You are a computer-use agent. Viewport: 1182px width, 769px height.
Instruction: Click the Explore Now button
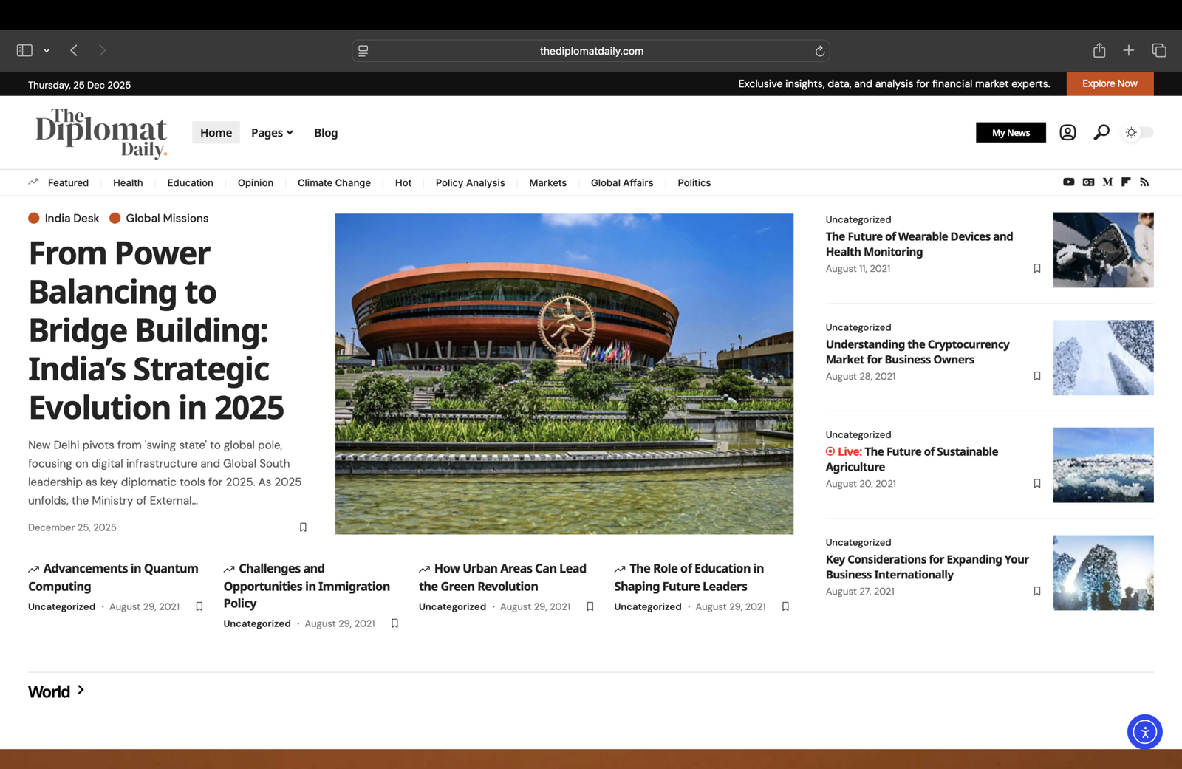(x=1109, y=83)
